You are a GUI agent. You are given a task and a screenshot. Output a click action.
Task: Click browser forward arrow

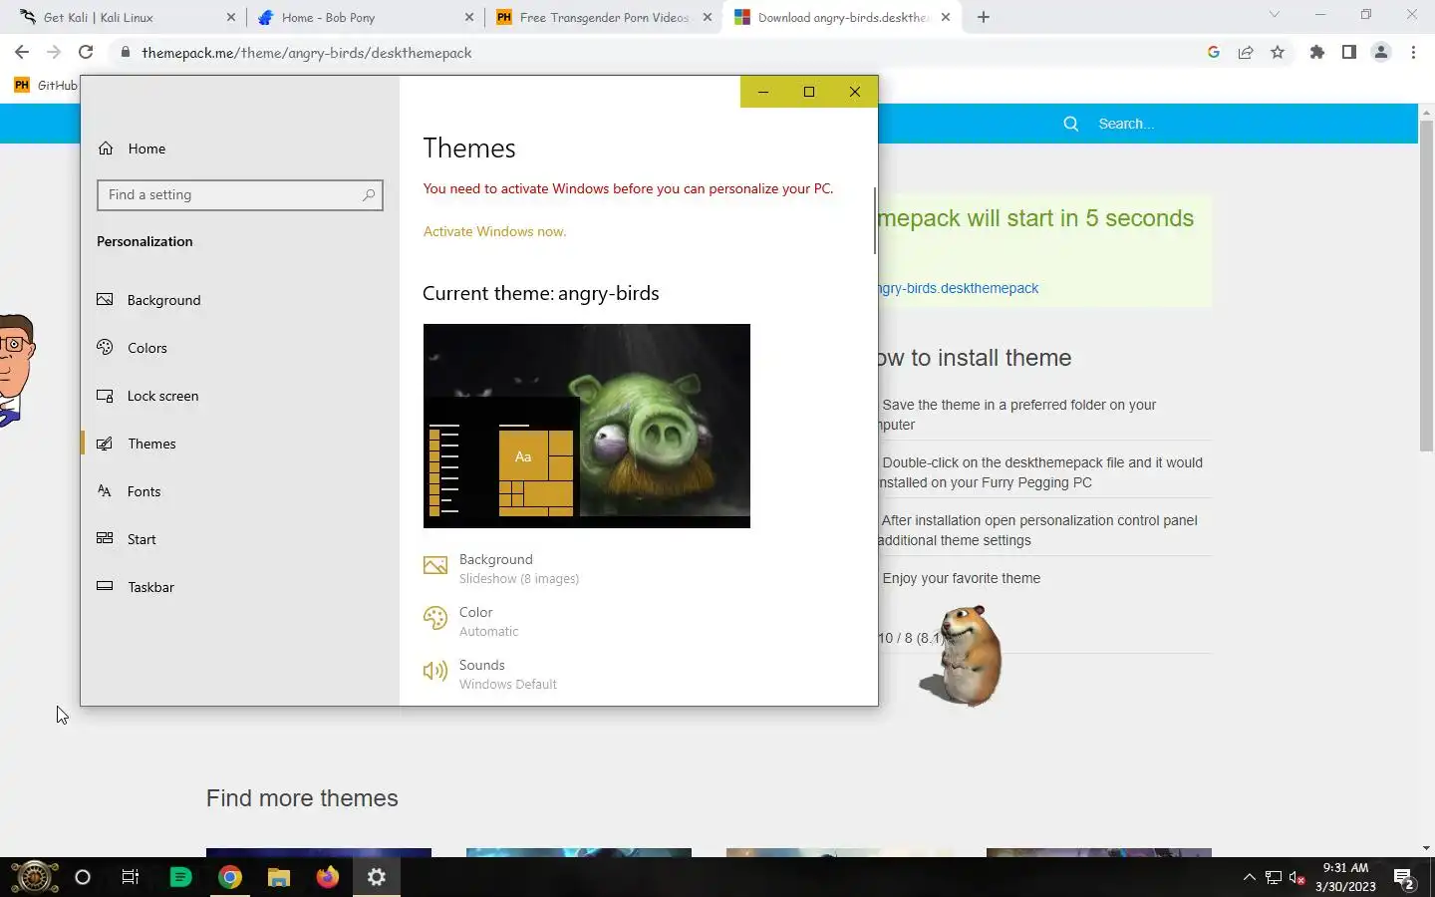pos(54,52)
